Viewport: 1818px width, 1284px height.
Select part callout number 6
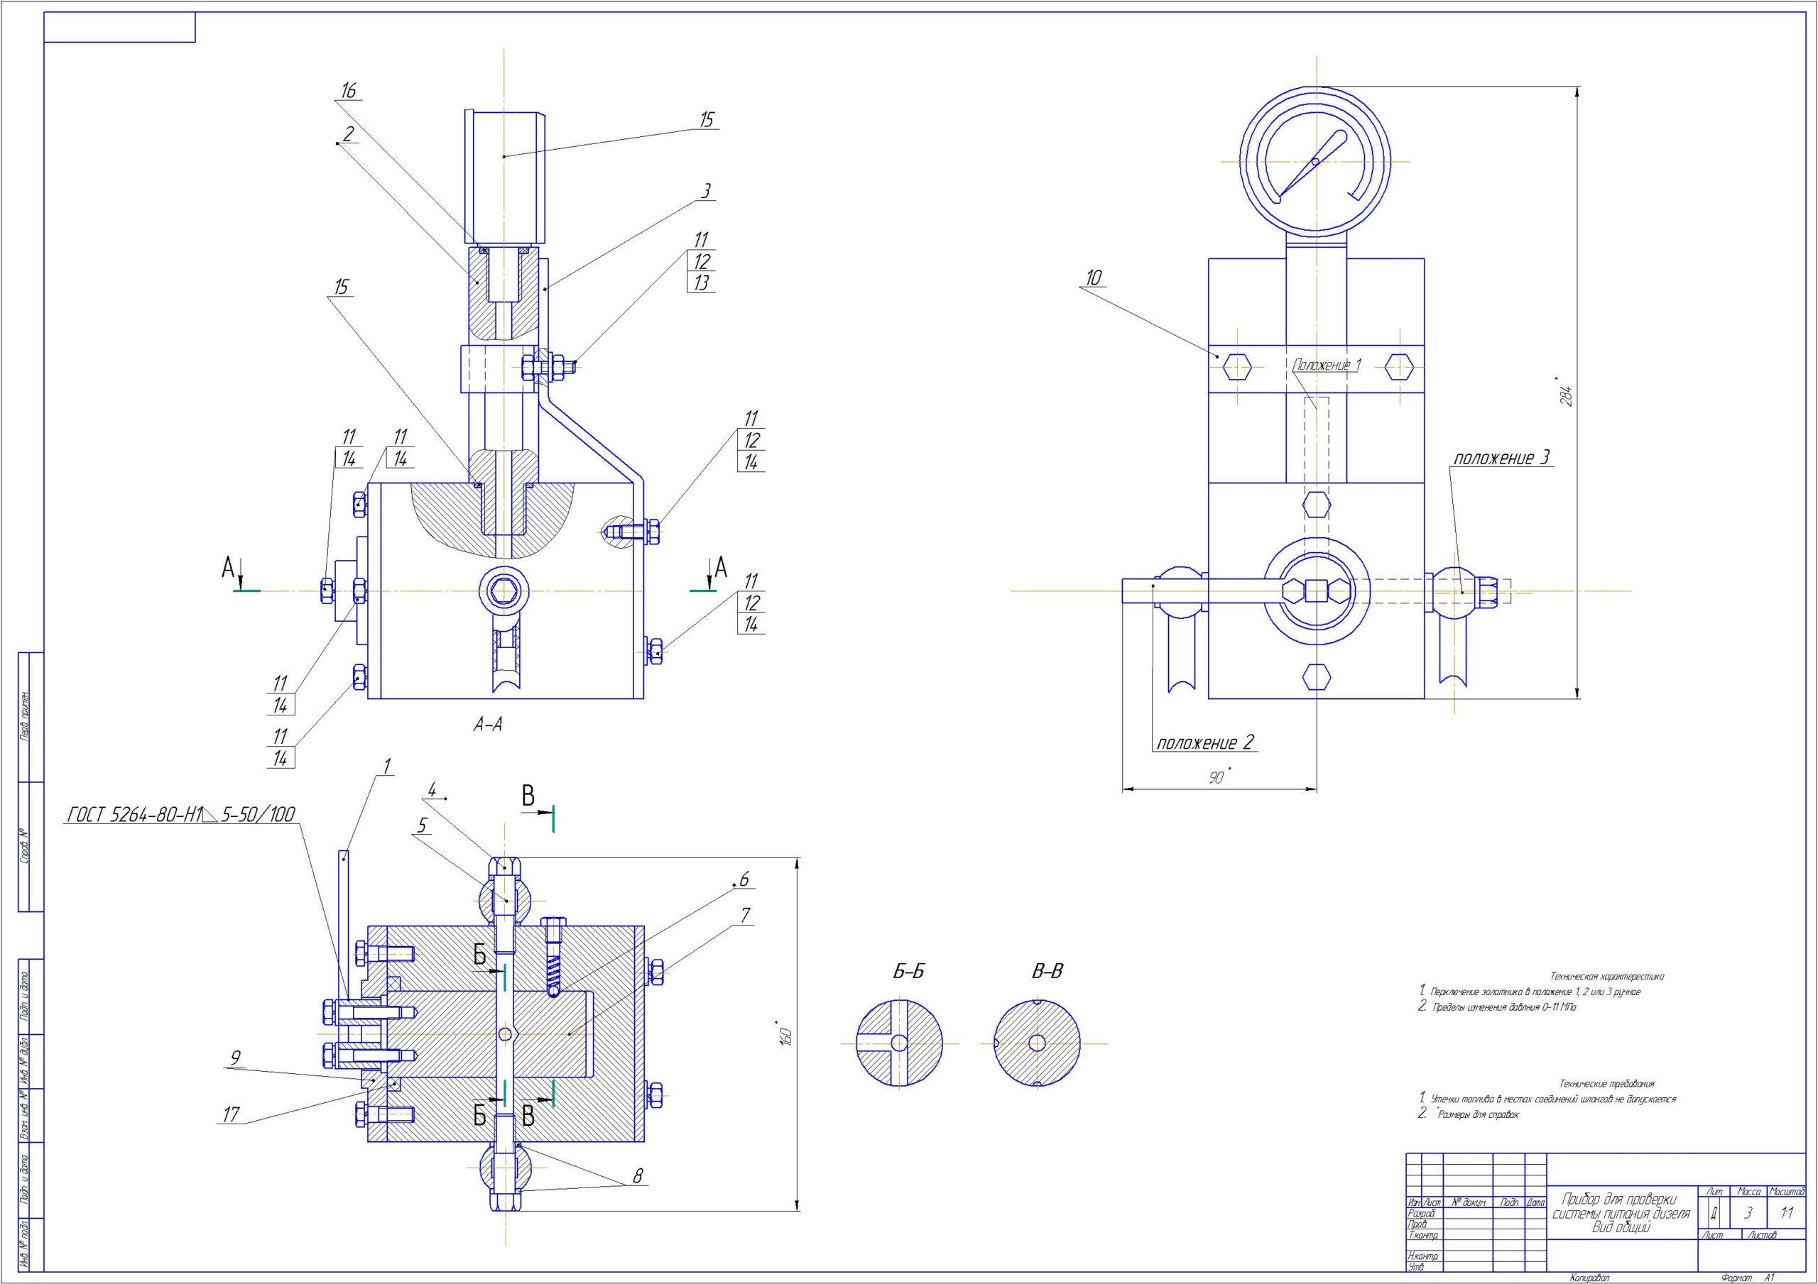(x=744, y=879)
